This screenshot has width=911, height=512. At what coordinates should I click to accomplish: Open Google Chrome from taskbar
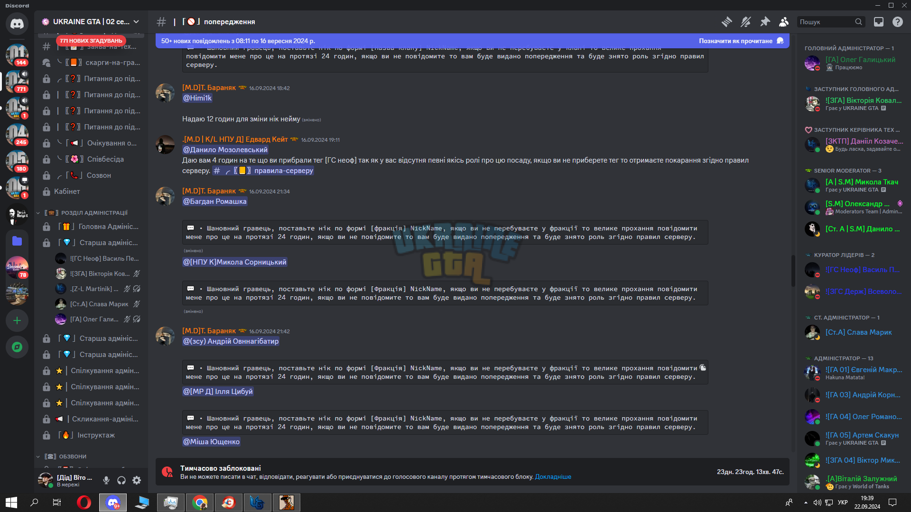pos(200,503)
